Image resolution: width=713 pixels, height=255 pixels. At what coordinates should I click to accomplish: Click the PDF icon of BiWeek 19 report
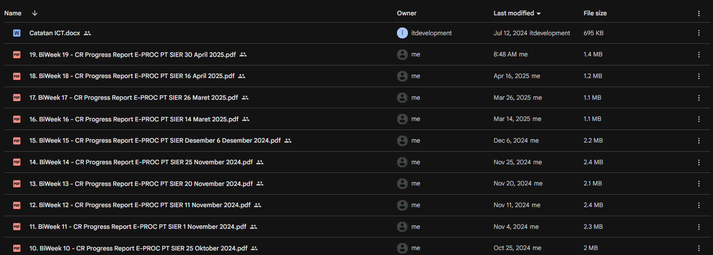coord(17,55)
